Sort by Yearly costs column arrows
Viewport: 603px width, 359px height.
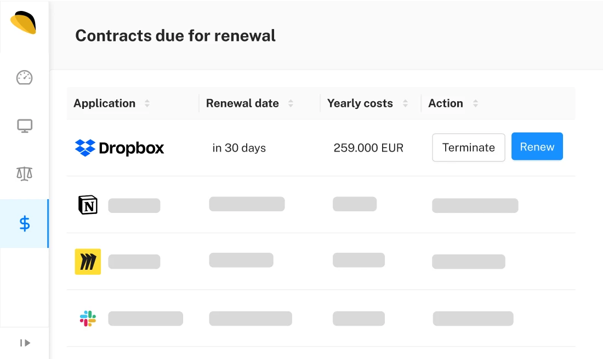click(x=405, y=103)
